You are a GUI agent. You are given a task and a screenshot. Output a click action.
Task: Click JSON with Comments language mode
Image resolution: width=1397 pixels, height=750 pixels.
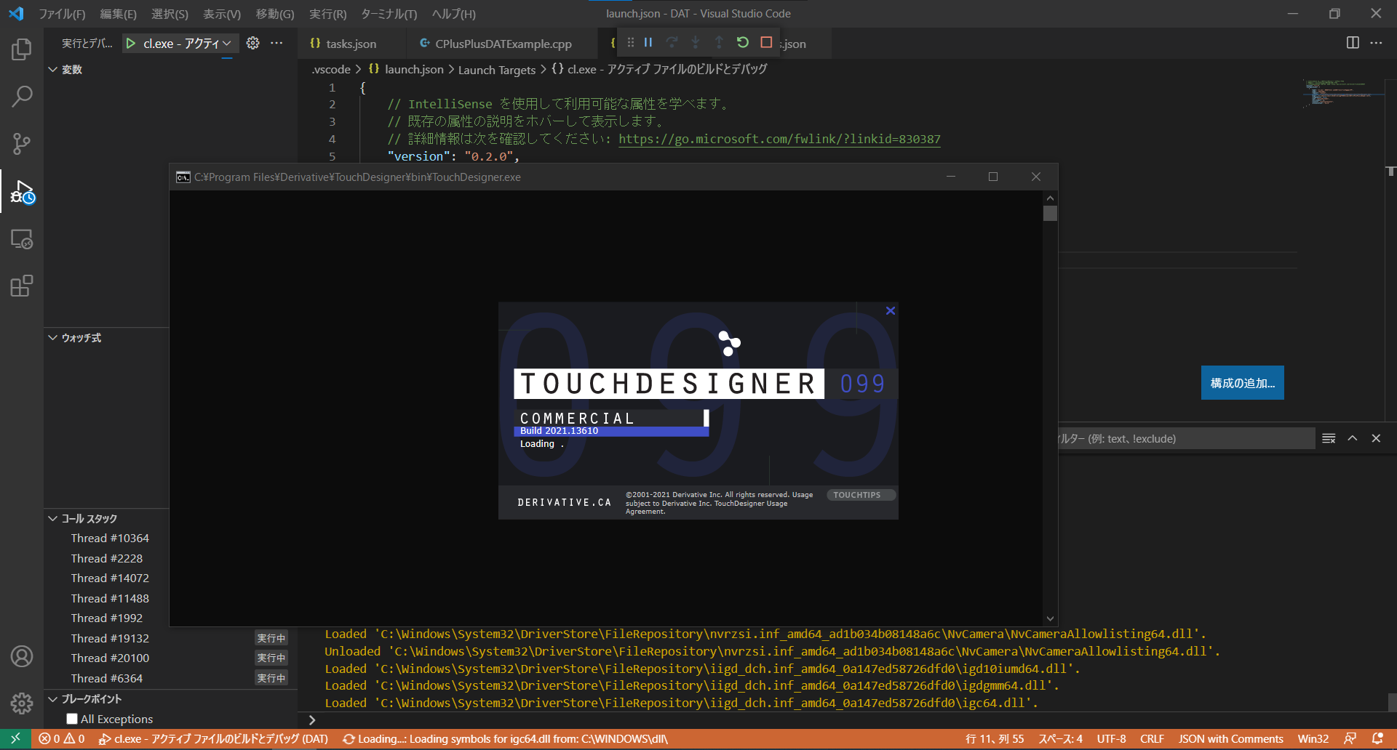point(1231,739)
